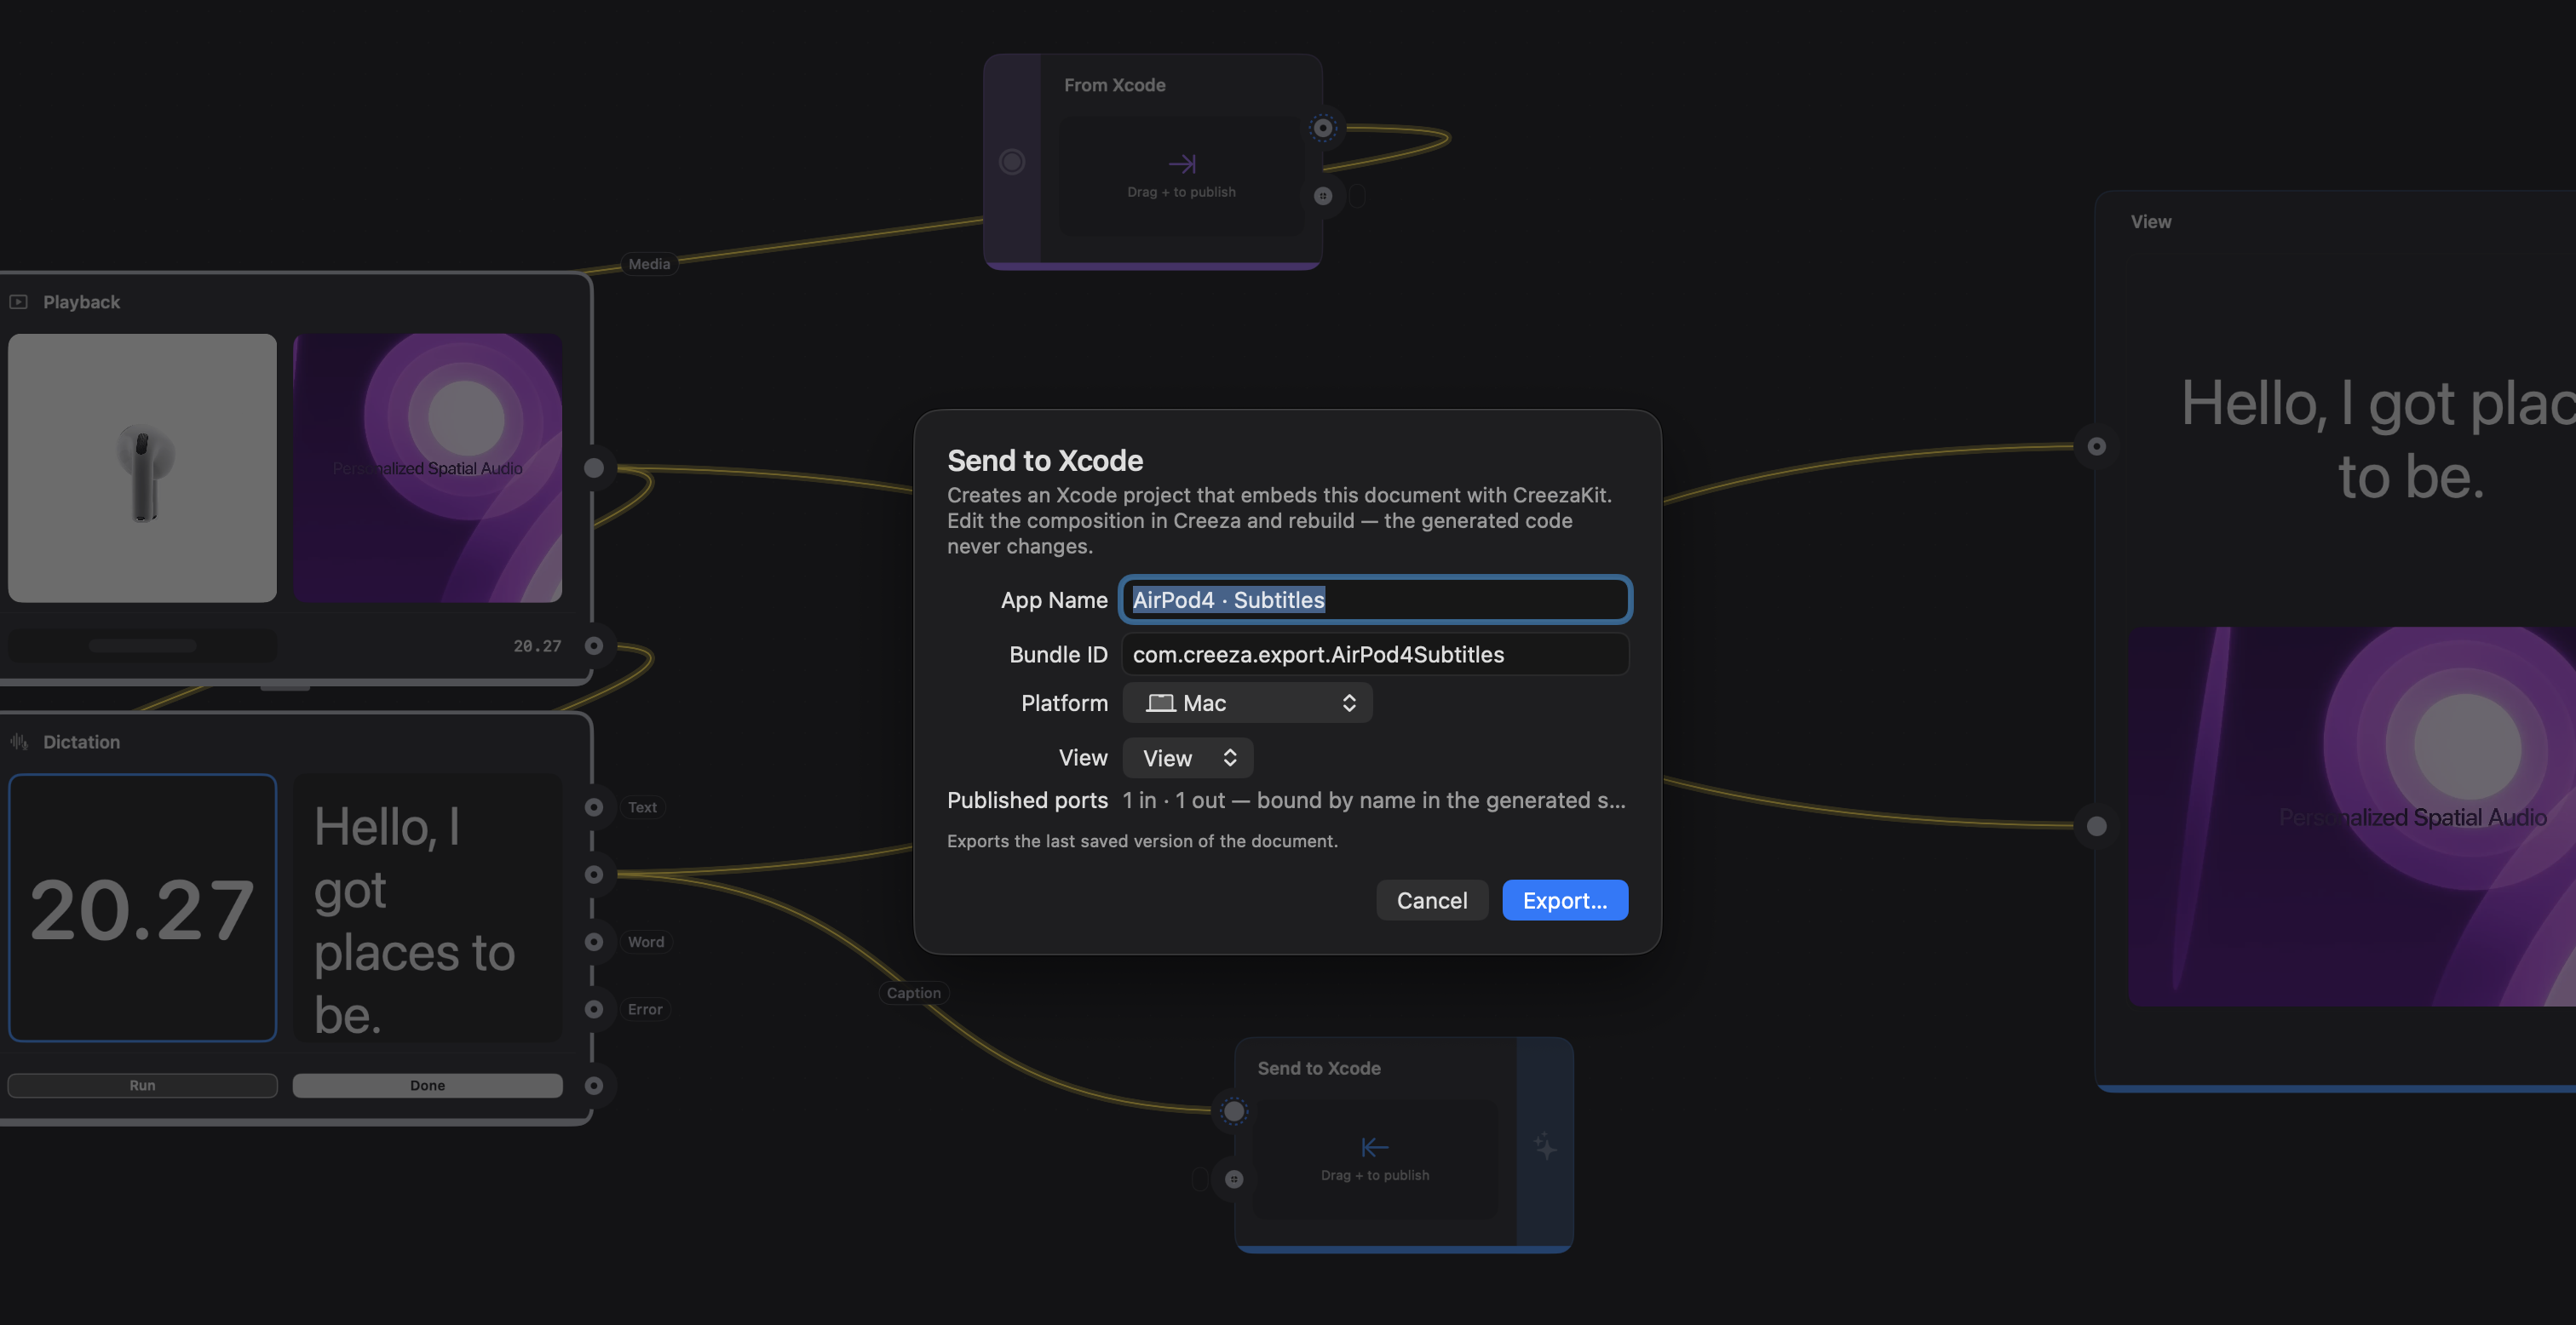Open the Platform dropdown showing Mac
Image resolution: width=2576 pixels, height=1325 pixels.
coord(1247,703)
